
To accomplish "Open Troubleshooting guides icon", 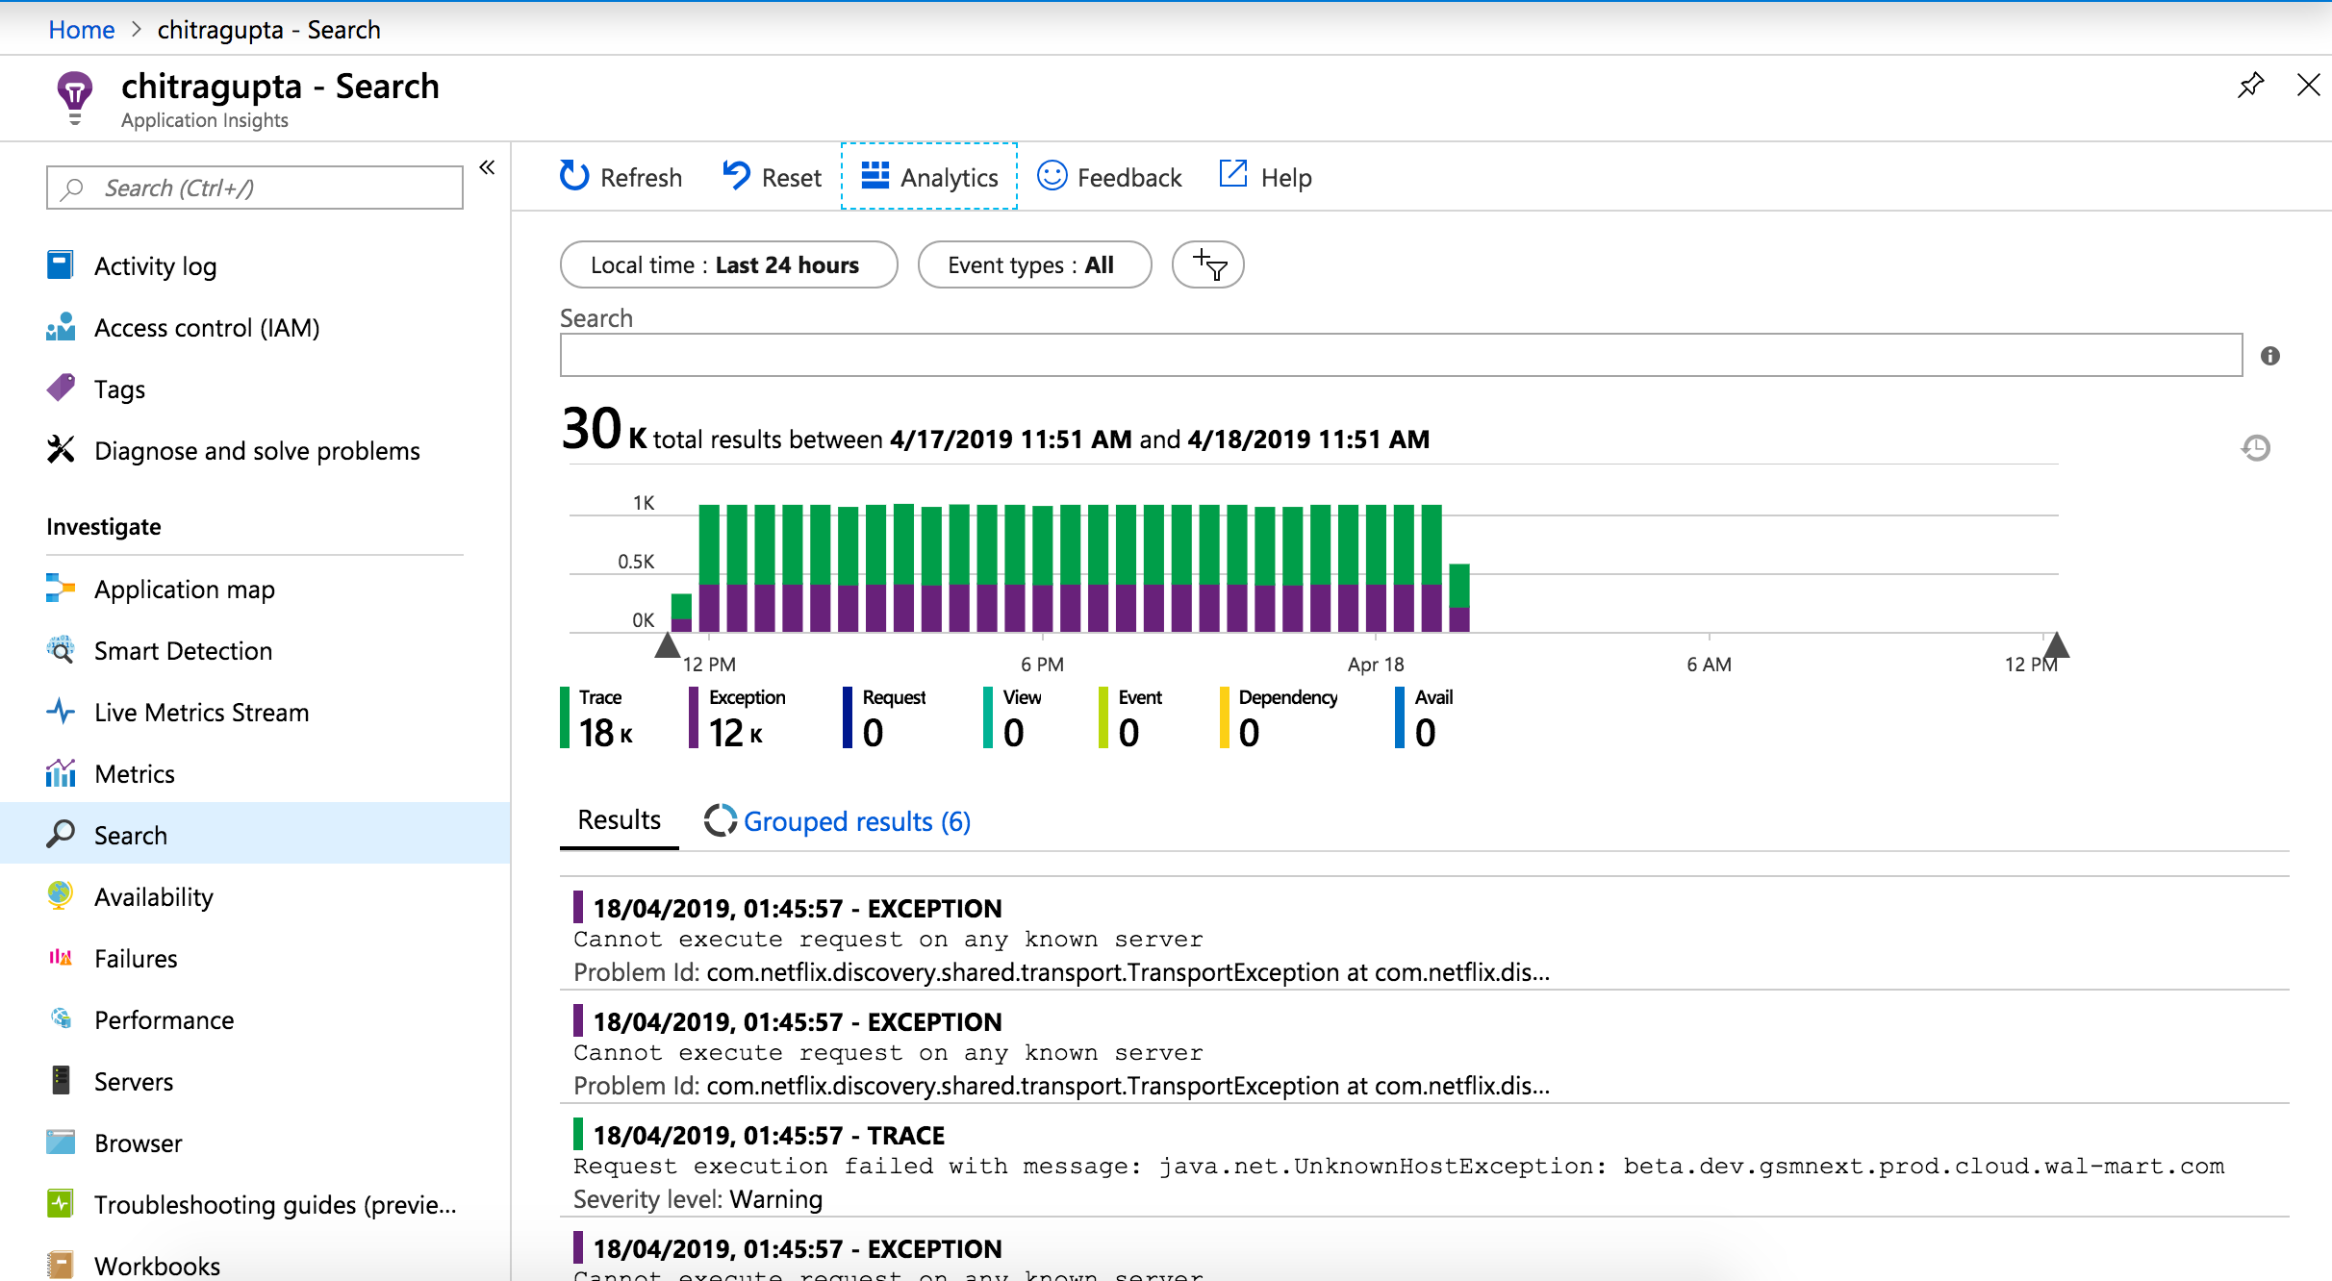I will pyautogui.click(x=61, y=1203).
